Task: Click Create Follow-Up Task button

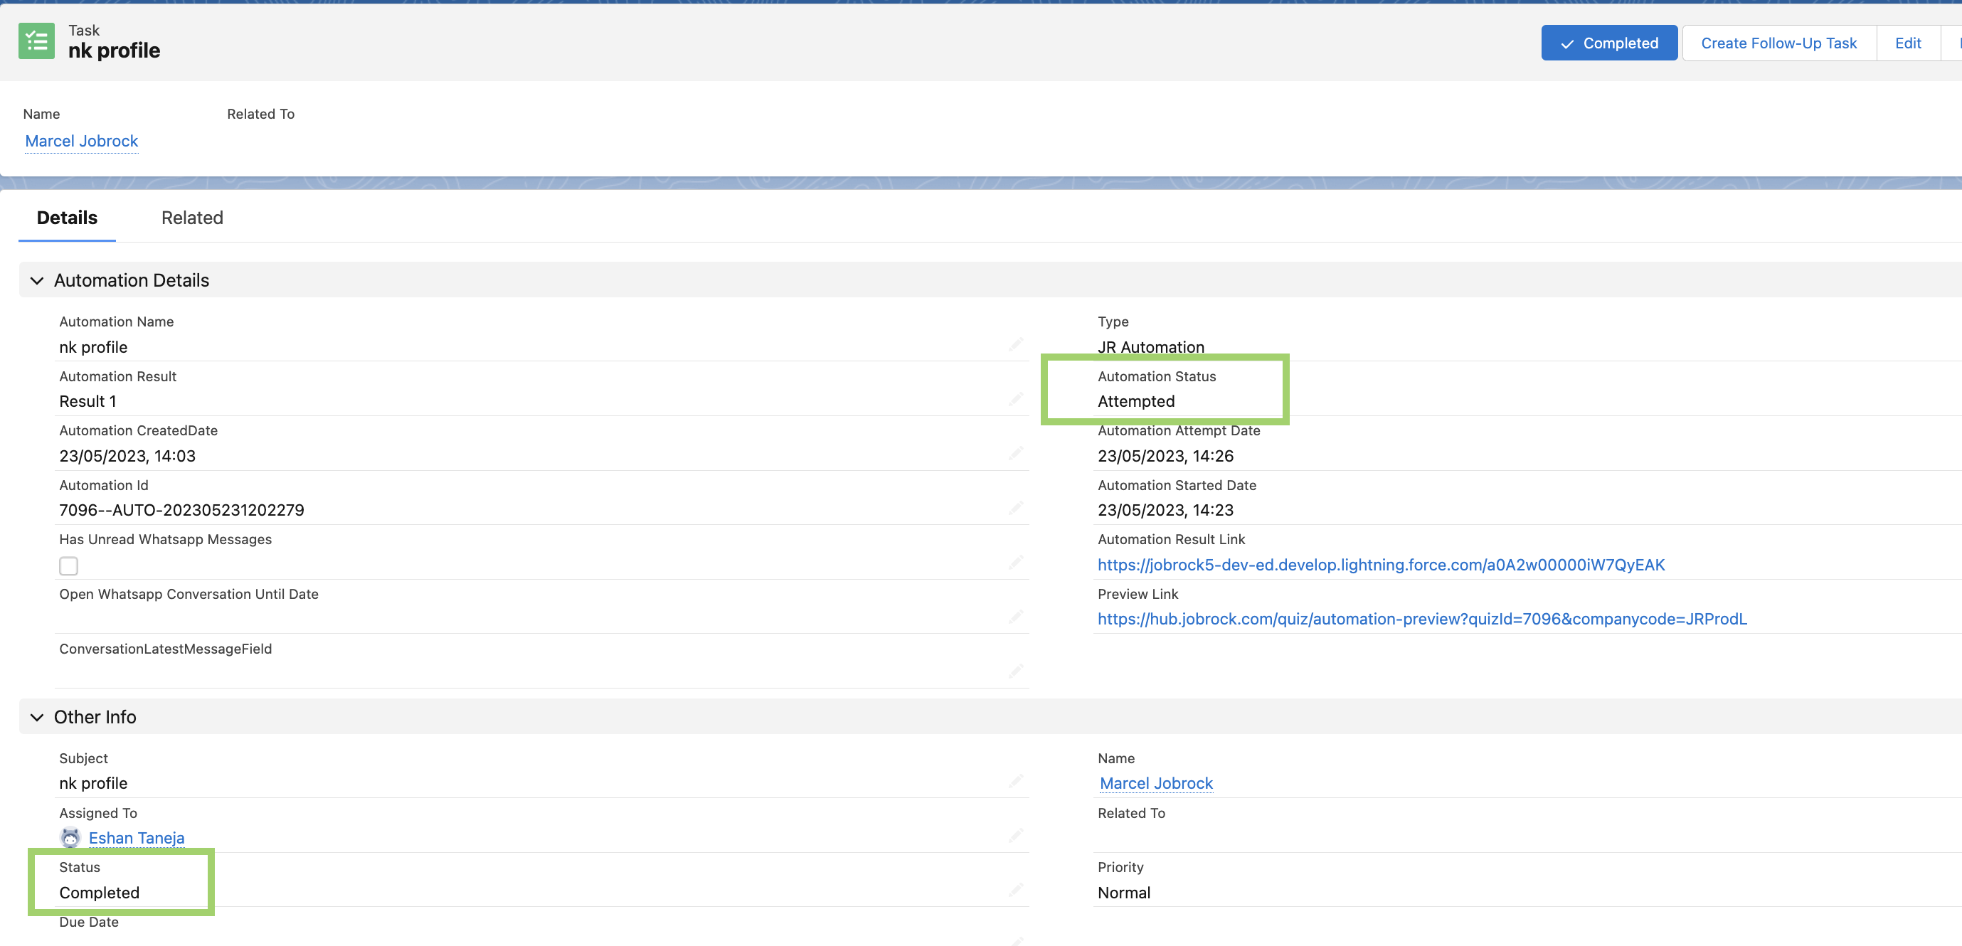Action: (x=1778, y=43)
